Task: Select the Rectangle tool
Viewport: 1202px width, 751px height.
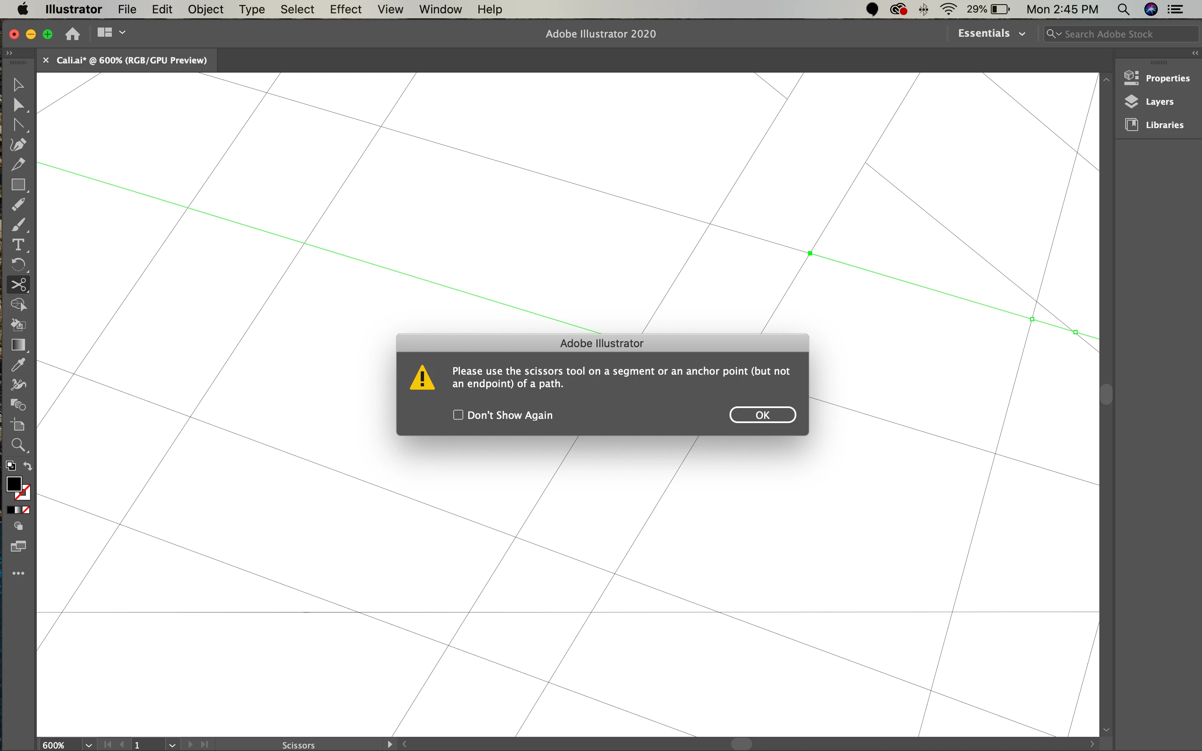Action: 18,185
